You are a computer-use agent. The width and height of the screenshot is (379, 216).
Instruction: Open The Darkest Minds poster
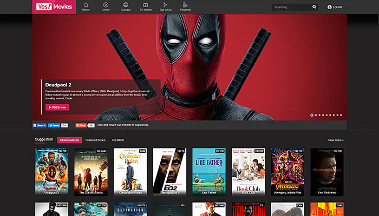[x=91, y=172]
